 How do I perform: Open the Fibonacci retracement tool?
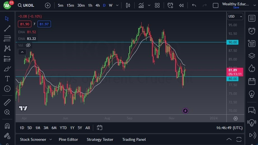7,38
